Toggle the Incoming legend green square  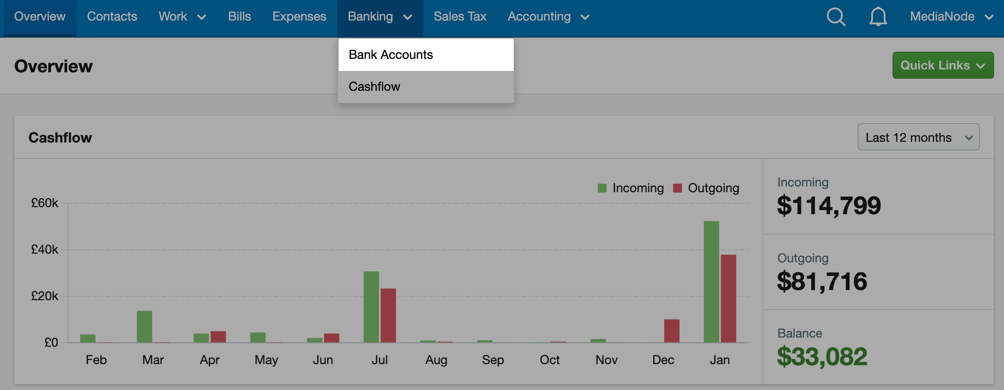click(x=602, y=188)
